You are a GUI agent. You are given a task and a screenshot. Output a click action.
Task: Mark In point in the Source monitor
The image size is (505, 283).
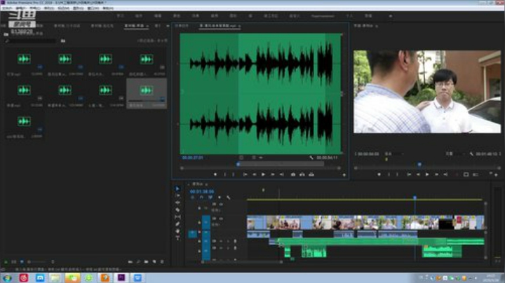(x=225, y=174)
